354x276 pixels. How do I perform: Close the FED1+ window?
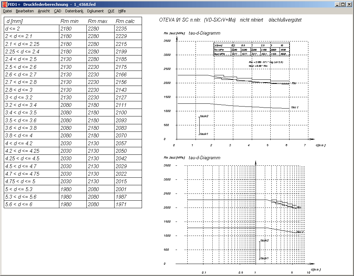click(349, 4)
